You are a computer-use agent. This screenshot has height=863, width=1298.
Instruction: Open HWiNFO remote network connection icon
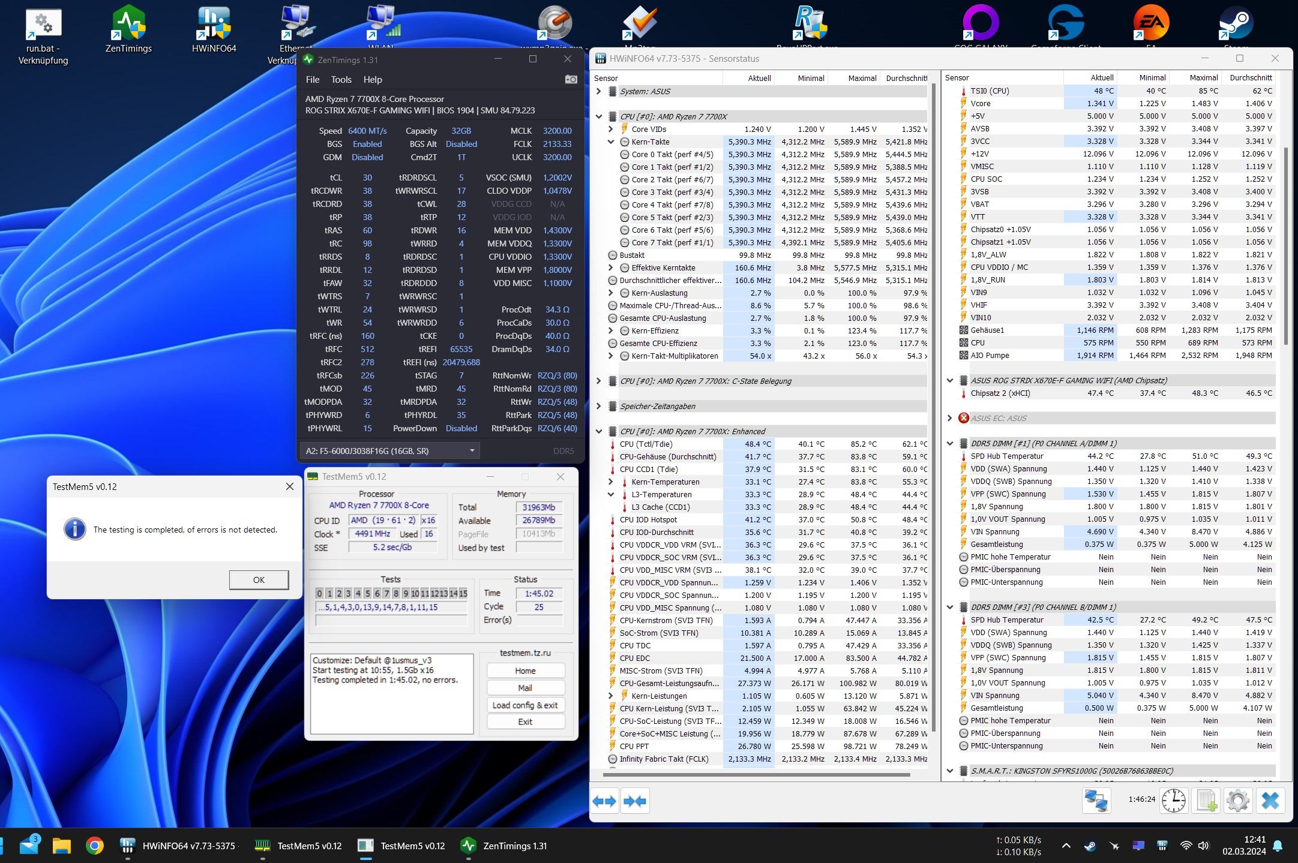click(1096, 801)
